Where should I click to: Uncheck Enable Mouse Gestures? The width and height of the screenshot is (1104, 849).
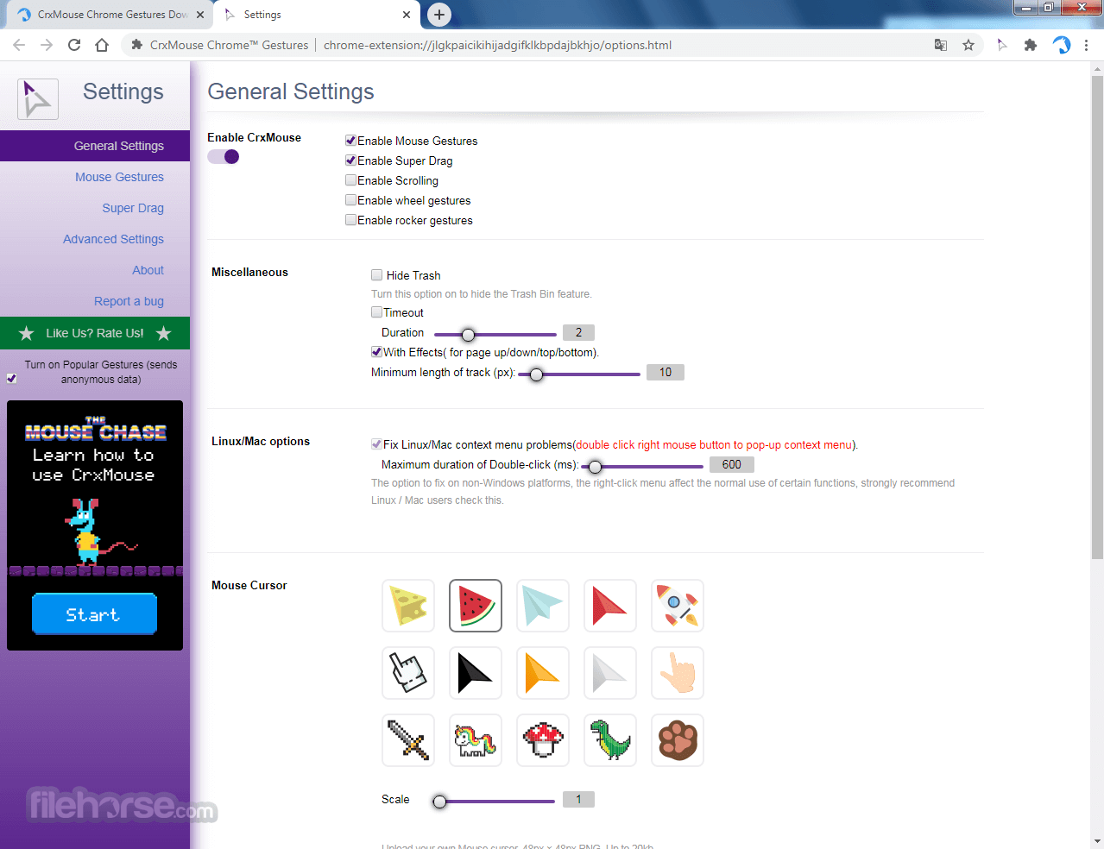pyautogui.click(x=350, y=141)
